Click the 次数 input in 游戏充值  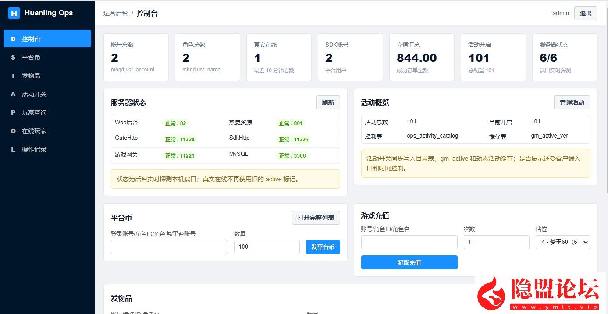(496, 242)
